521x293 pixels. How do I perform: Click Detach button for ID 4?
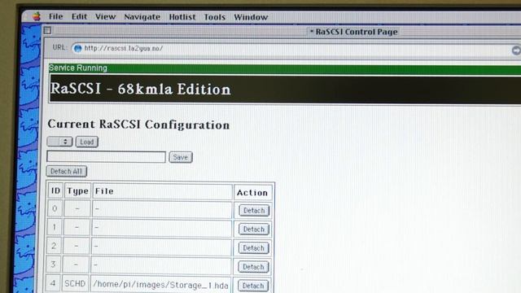[252, 286]
